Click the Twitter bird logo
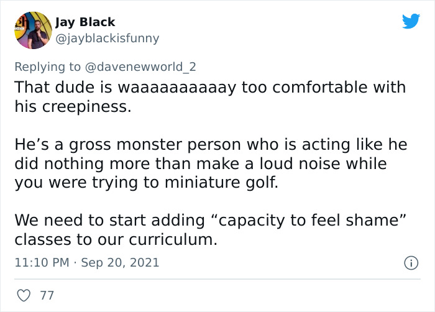This screenshot has width=435, height=312. click(411, 22)
